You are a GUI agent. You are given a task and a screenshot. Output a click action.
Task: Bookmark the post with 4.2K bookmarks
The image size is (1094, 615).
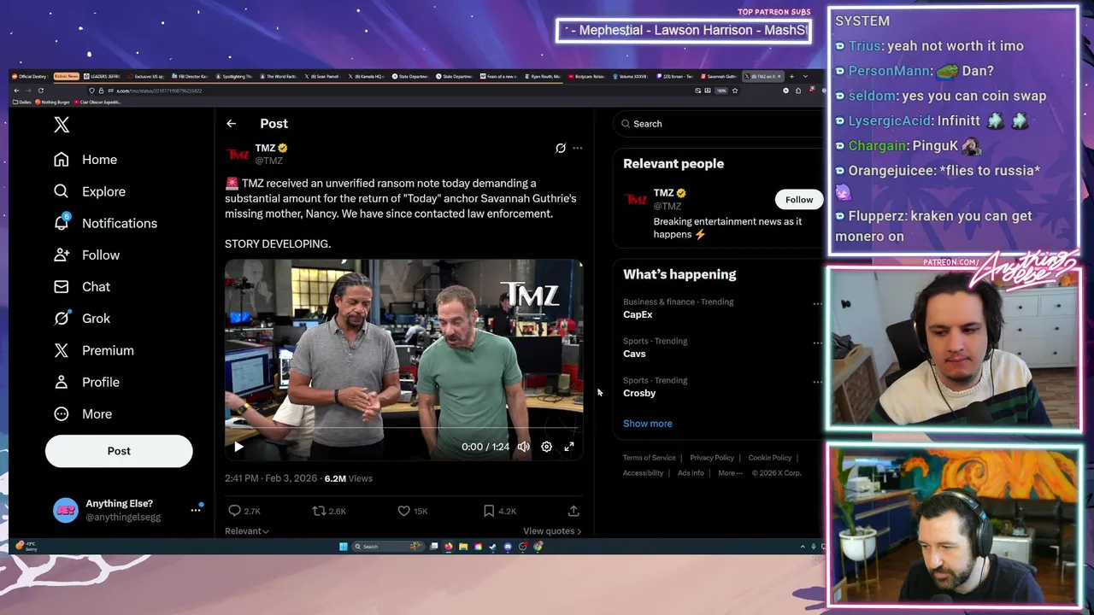tap(488, 511)
